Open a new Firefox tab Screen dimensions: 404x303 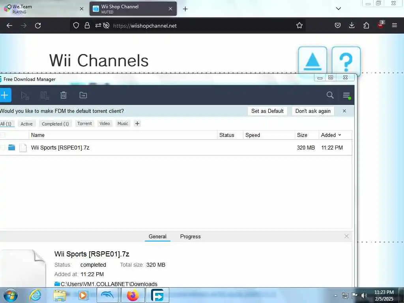(x=185, y=9)
